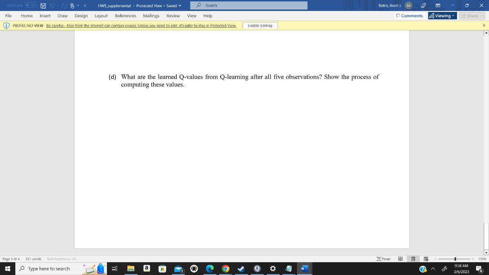Image resolution: width=489 pixels, height=275 pixels.
Task: Click the Enable Editing button
Action: pyautogui.click(x=260, y=25)
